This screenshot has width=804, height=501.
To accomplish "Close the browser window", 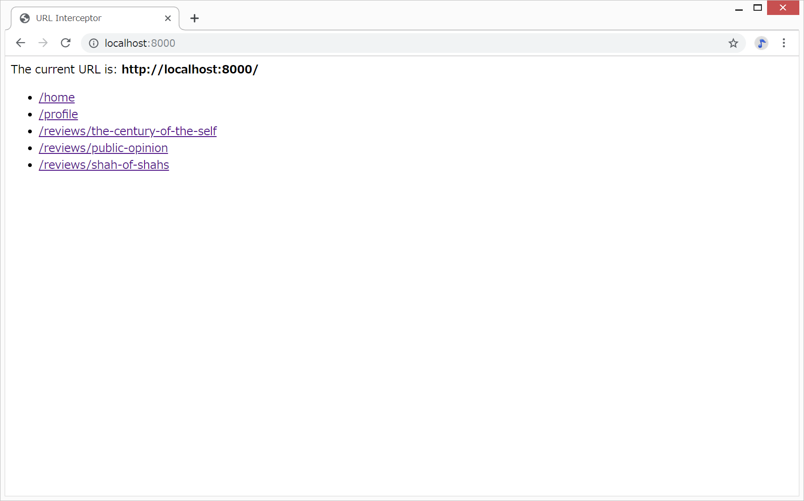I will point(782,8).
